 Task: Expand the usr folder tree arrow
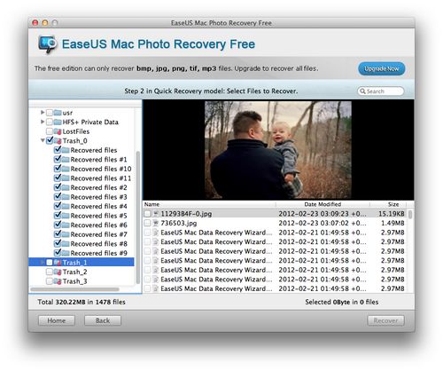coord(43,113)
